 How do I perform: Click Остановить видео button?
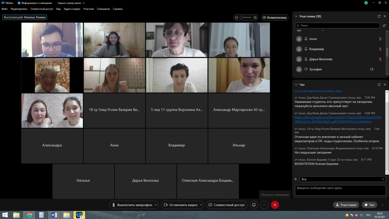click(x=180, y=205)
